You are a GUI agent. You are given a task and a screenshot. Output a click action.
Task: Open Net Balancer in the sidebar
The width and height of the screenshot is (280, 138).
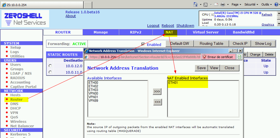click(x=22, y=126)
